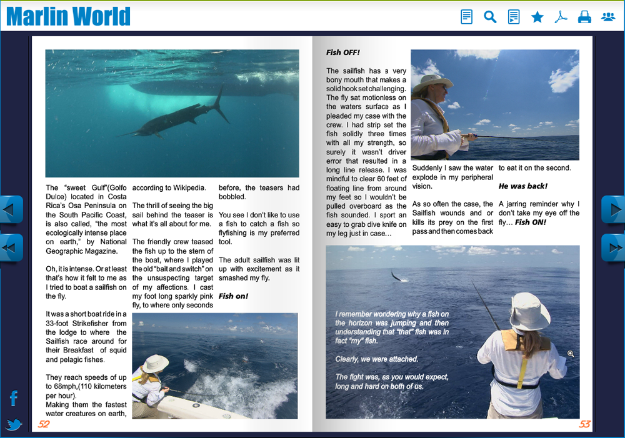Viewport: 625px width, 438px height.
Task: Jump to last page with double right arrow
Action: pyautogui.click(x=614, y=247)
